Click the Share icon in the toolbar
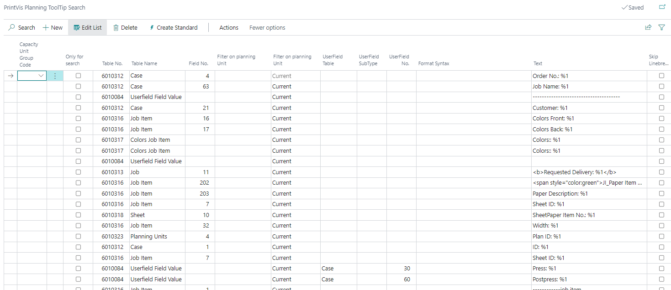The width and height of the screenshot is (671, 290). [x=648, y=27]
